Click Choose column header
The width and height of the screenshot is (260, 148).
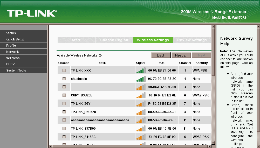pyautogui.click(x=64, y=63)
